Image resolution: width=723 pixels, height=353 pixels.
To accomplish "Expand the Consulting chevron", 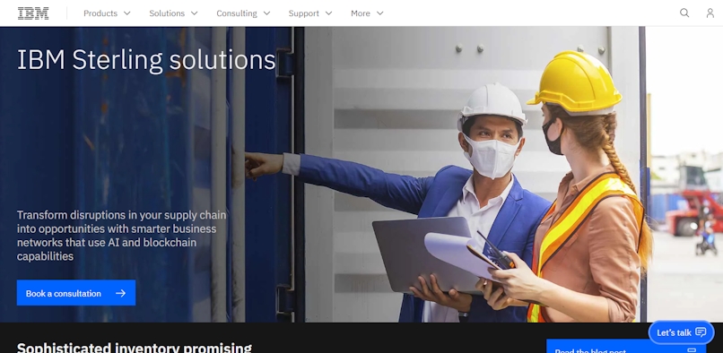I will (x=266, y=13).
